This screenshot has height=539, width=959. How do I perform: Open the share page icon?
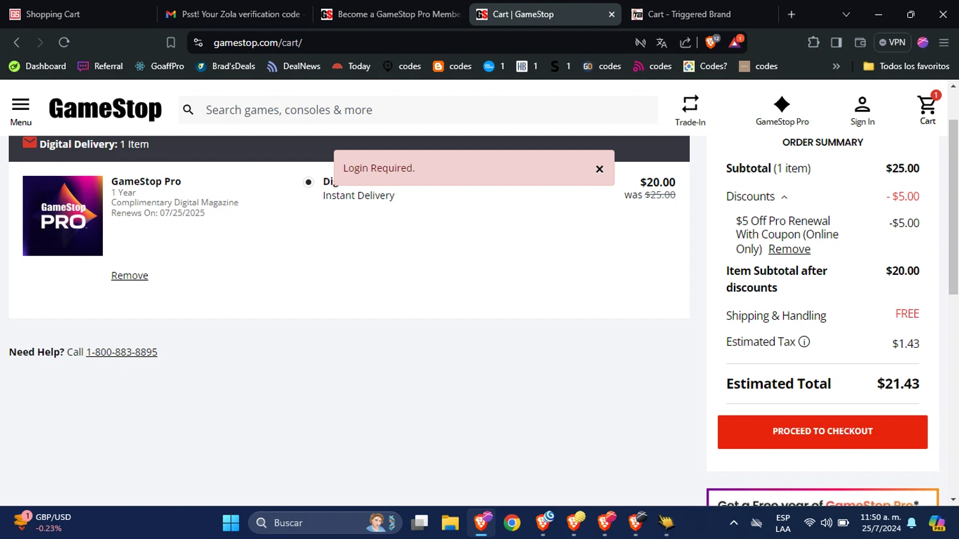pyautogui.click(x=685, y=42)
